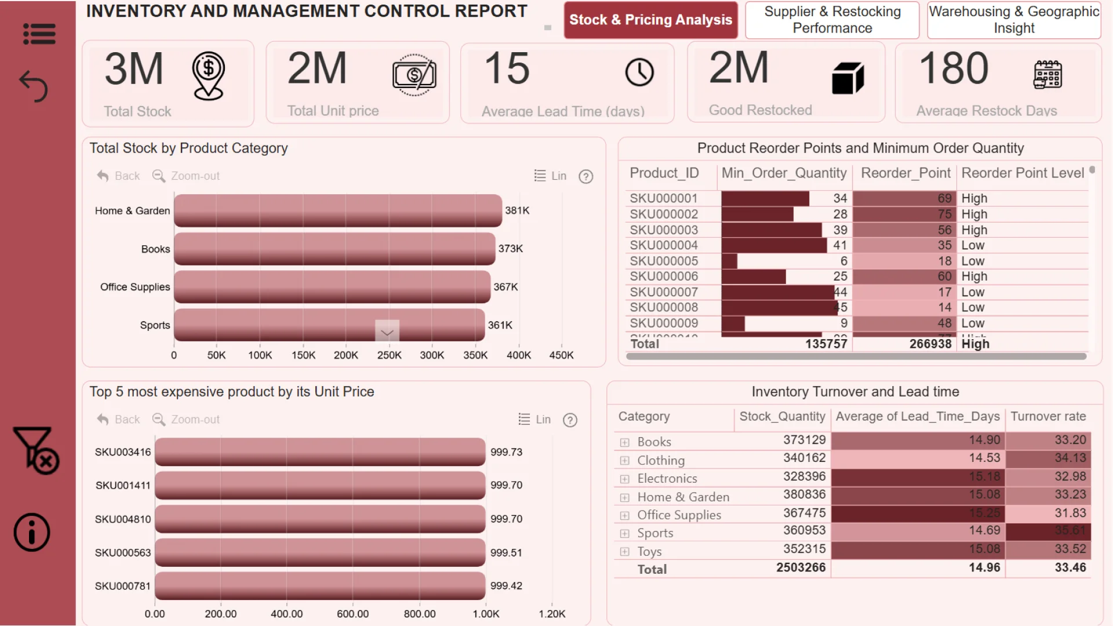Click help icon on Top 5 expensive chart
Viewport: 1113px width, 626px height.
tap(570, 420)
